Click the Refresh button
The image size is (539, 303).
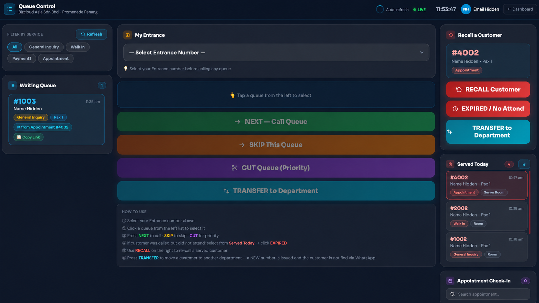(x=92, y=34)
